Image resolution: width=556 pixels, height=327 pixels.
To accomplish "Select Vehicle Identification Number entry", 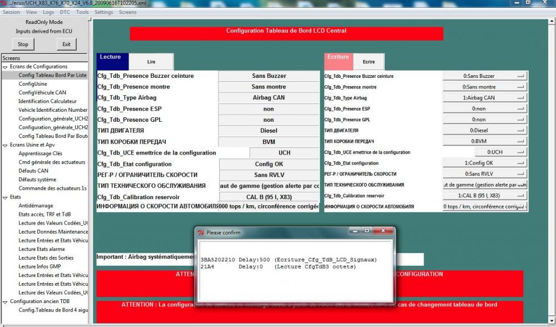I will click(53, 110).
